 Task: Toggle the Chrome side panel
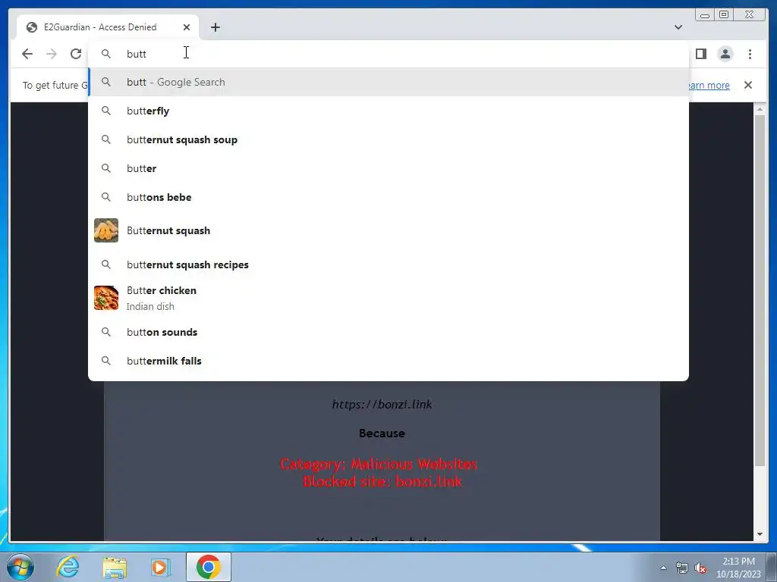(700, 54)
